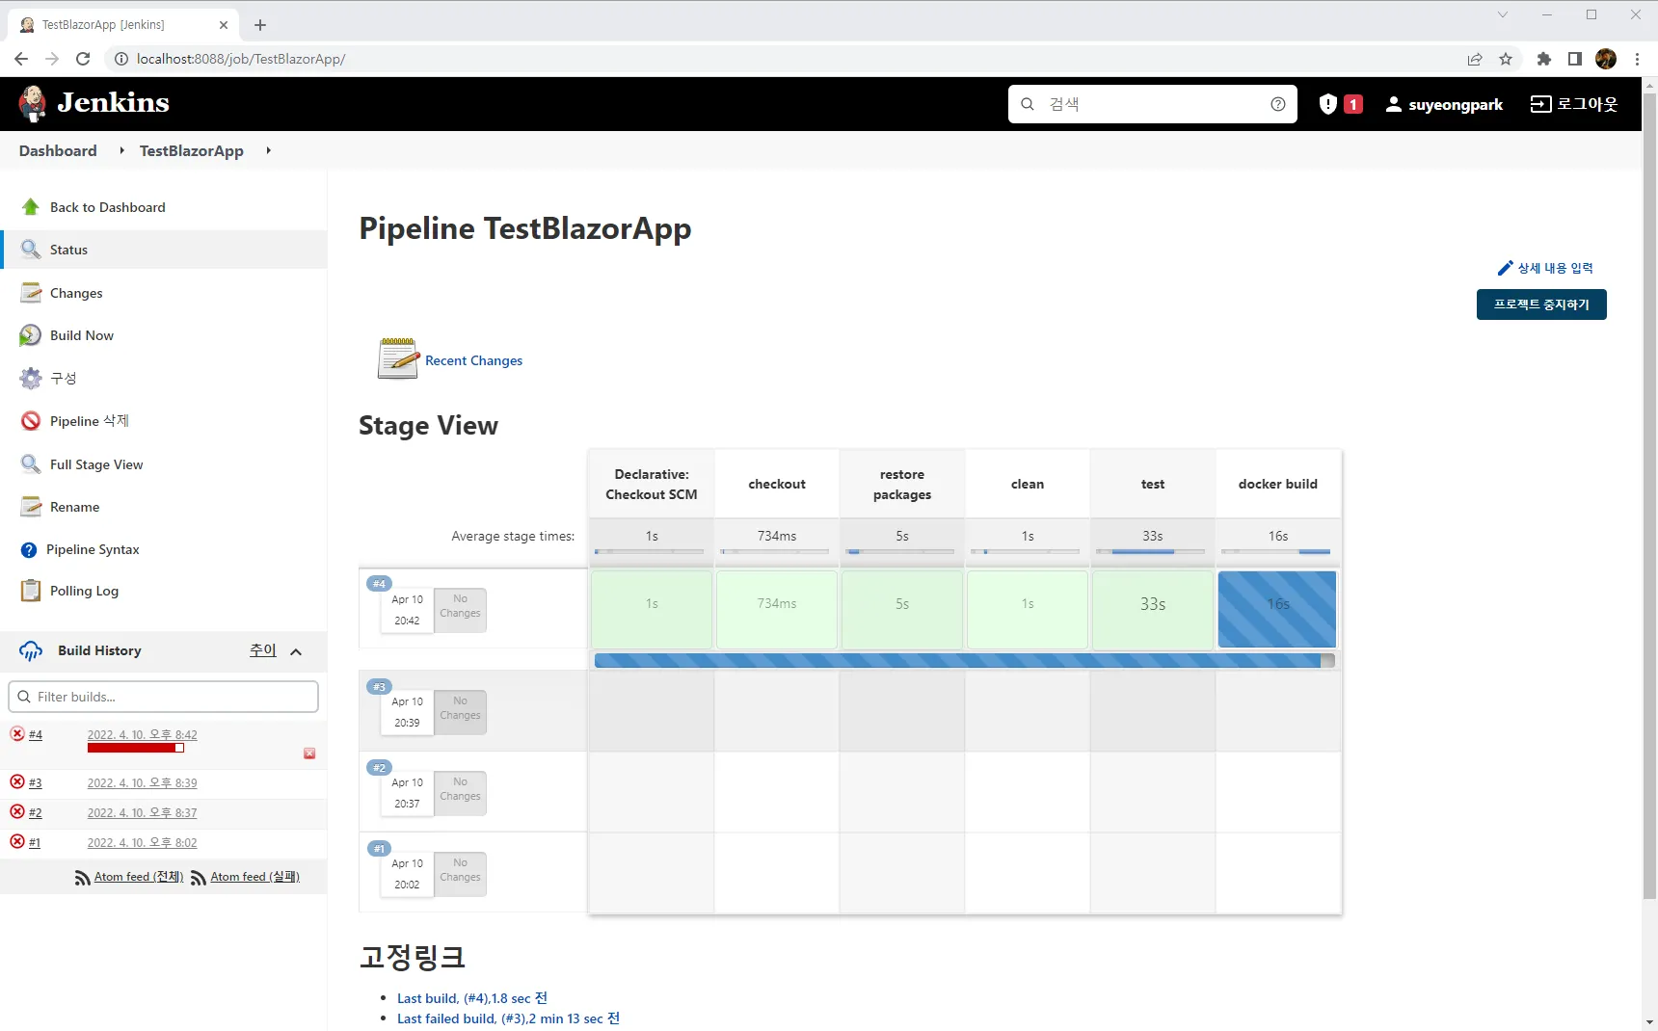The image size is (1658, 1031).
Task: Open the Last build (#4) link
Action: point(472,998)
